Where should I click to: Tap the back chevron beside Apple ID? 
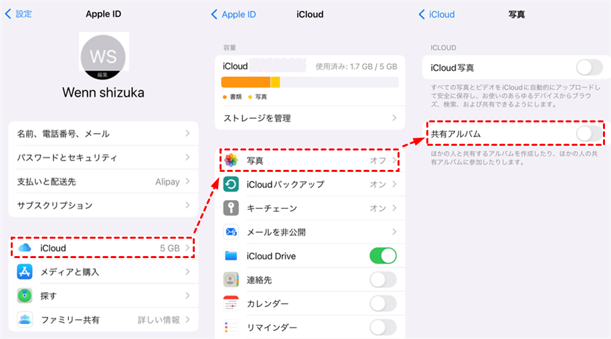click(214, 15)
